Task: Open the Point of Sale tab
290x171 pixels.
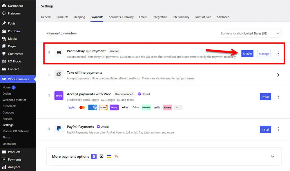Action: point(203,17)
